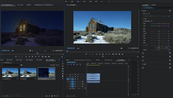The image size is (173, 98).
Task: Open the Input LUT dropdown
Action: (x=158, y=14)
